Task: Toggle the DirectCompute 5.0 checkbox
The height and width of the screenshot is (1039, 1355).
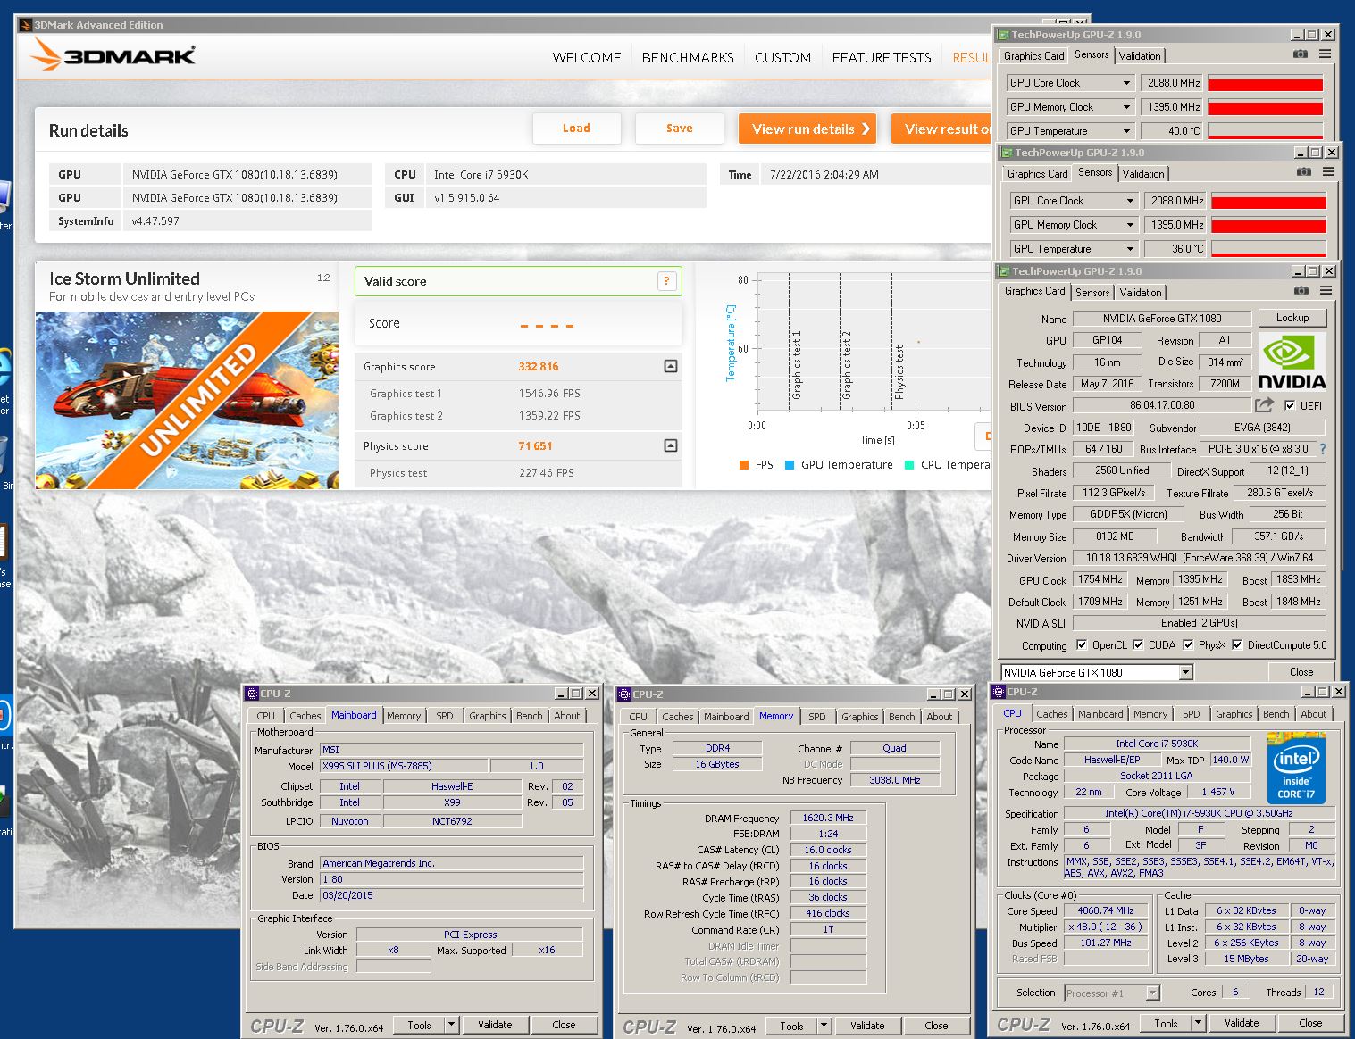Action: tap(1237, 644)
